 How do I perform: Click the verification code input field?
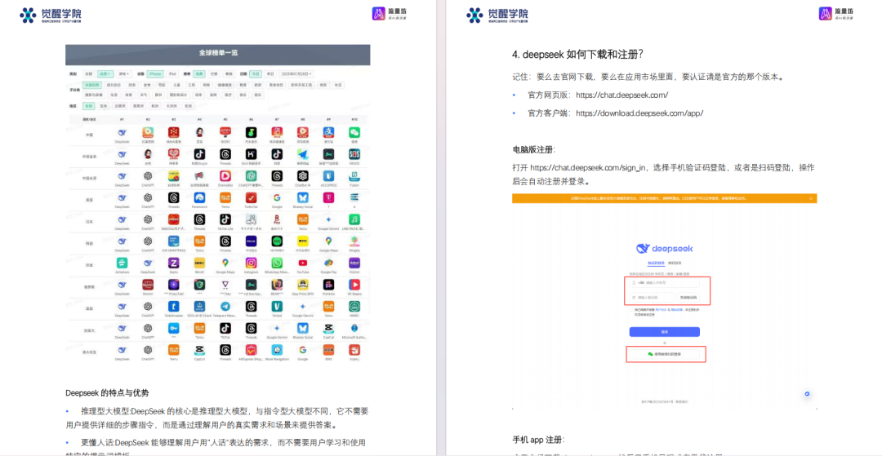tap(652, 297)
